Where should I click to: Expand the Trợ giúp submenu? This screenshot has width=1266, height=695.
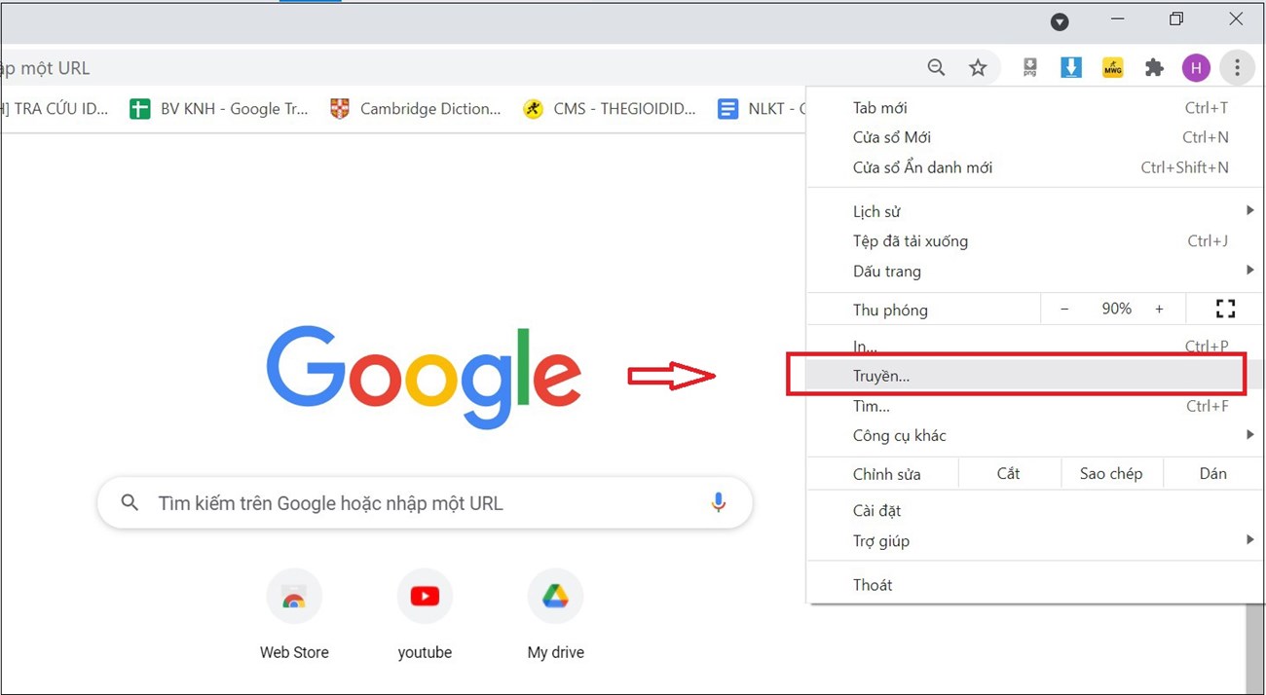click(x=1035, y=540)
